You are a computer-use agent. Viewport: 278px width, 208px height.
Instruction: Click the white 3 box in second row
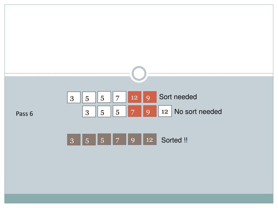point(89,111)
